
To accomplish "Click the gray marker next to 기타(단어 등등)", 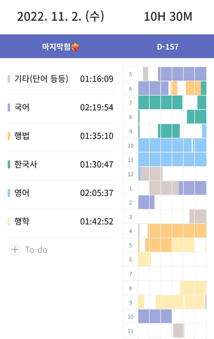I will pyautogui.click(x=9, y=79).
